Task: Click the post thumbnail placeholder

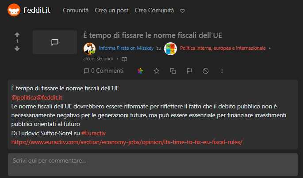Action: tap(55, 42)
